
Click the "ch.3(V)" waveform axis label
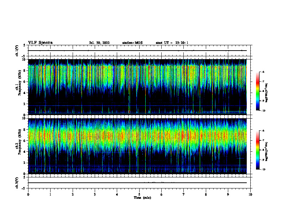(17, 183)
